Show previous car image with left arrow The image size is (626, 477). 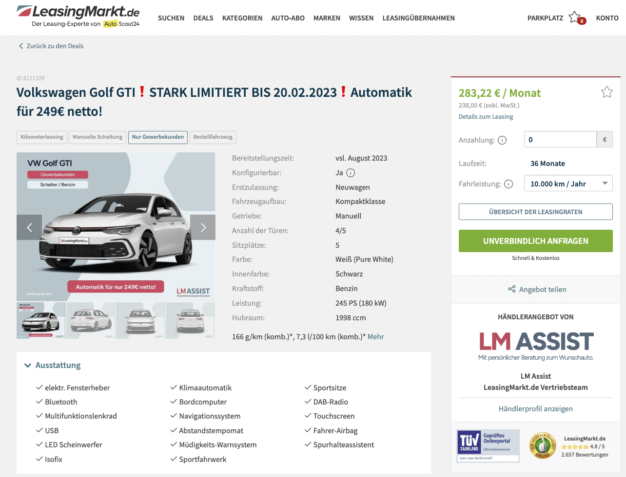pyautogui.click(x=29, y=227)
